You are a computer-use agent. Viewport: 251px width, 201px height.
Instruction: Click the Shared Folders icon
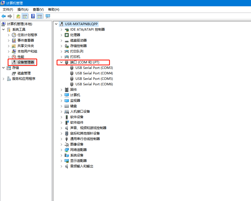click(x=14, y=46)
